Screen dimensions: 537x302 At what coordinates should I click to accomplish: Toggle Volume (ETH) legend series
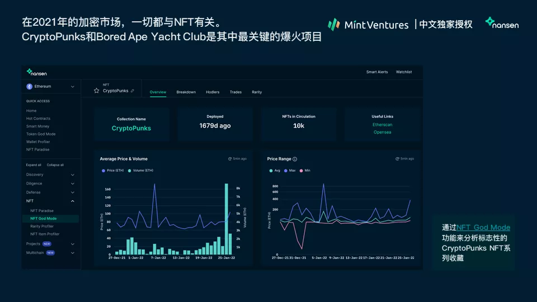click(140, 171)
